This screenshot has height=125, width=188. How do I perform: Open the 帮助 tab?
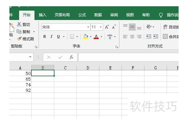tap(146, 15)
